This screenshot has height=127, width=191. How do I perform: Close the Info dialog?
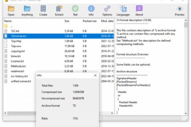click(x=95, y=75)
